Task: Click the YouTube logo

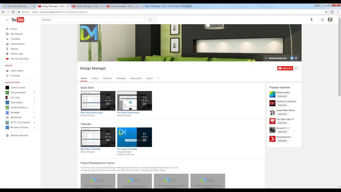Action: pyautogui.click(x=18, y=20)
